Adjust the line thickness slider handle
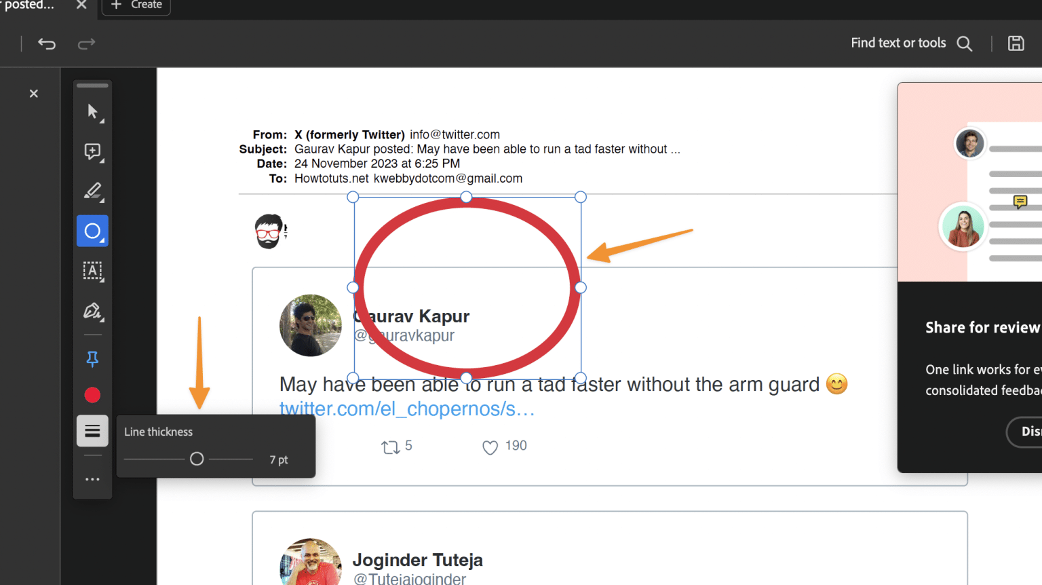 (197, 459)
